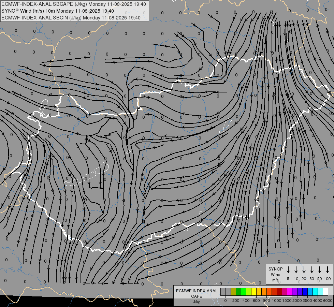Select the yellow-green CAPE swatch
334x307 pixels.
pyautogui.click(x=249, y=292)
